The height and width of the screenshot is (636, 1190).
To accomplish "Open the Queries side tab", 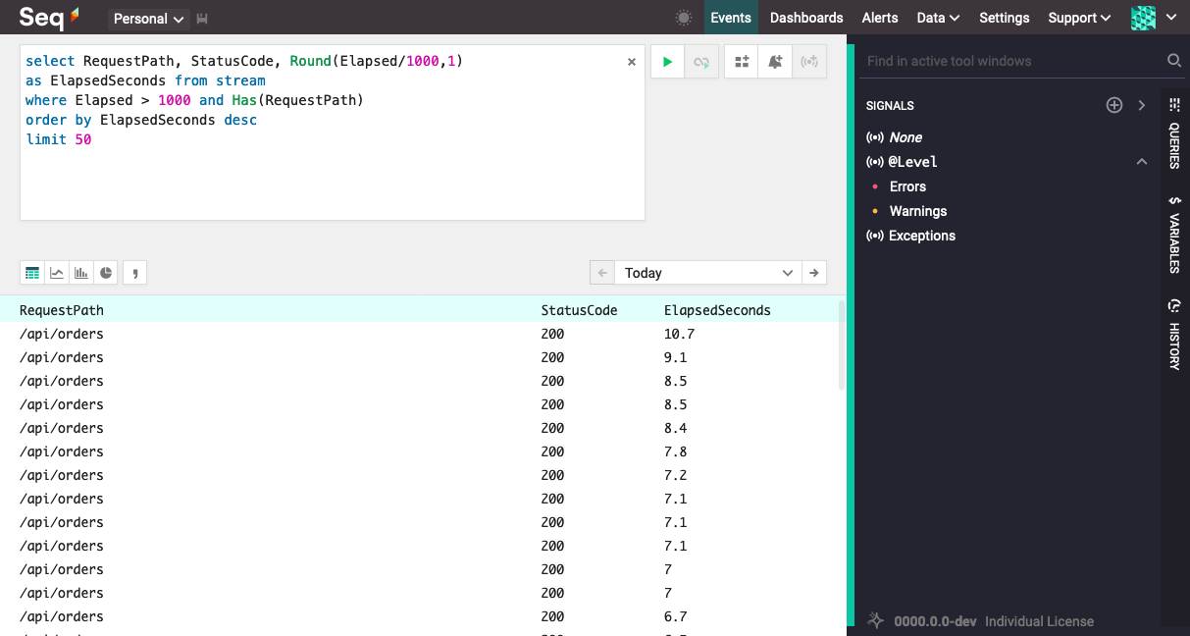I will click(x=1174, y=133).
